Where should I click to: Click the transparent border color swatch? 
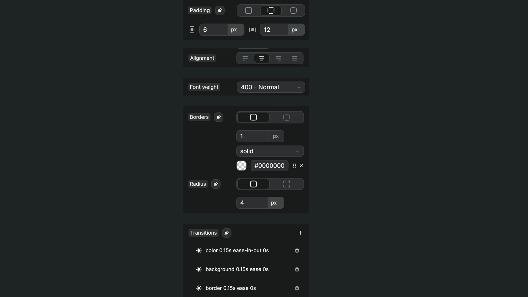tap(241, 166)
